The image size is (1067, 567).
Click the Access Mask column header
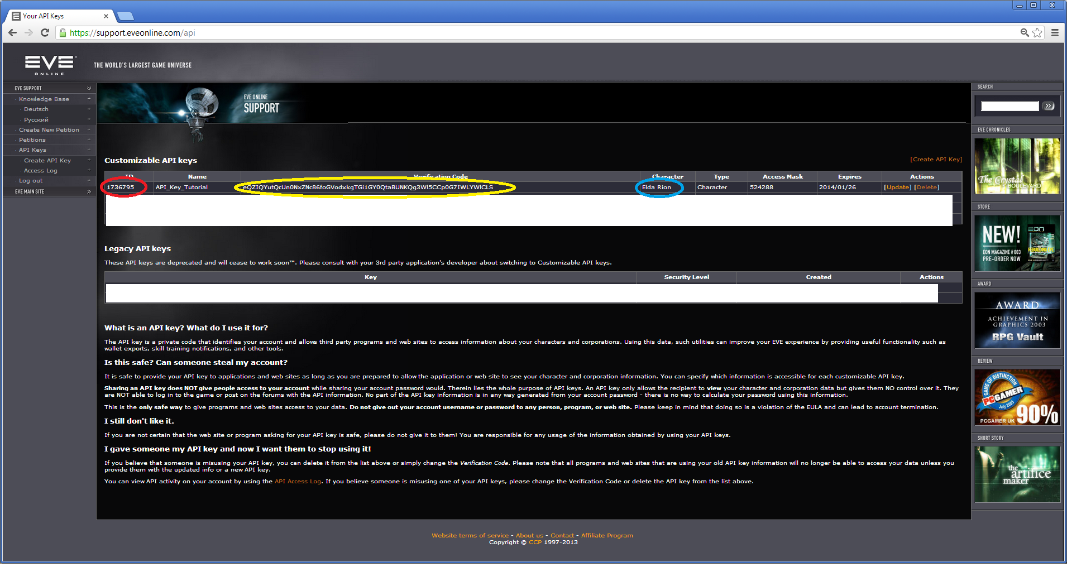(x=783, y=176)
